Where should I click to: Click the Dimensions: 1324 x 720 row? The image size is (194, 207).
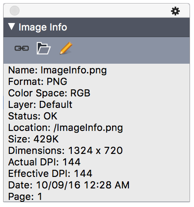(x=66, y=150)
